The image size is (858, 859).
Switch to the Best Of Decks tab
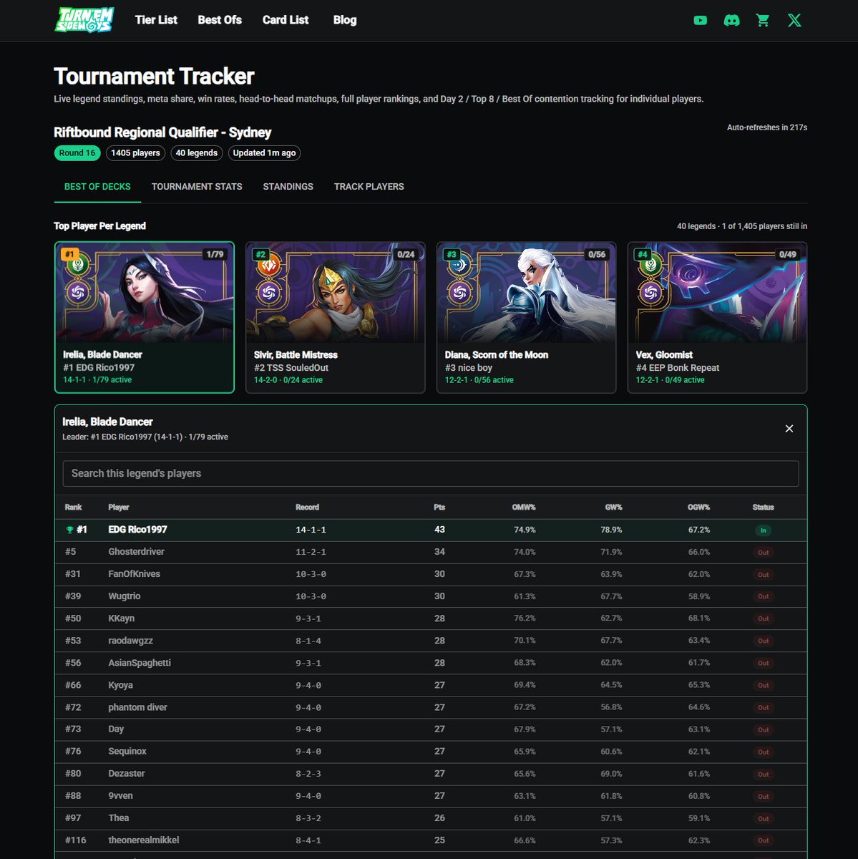click(x=97, y=187)
